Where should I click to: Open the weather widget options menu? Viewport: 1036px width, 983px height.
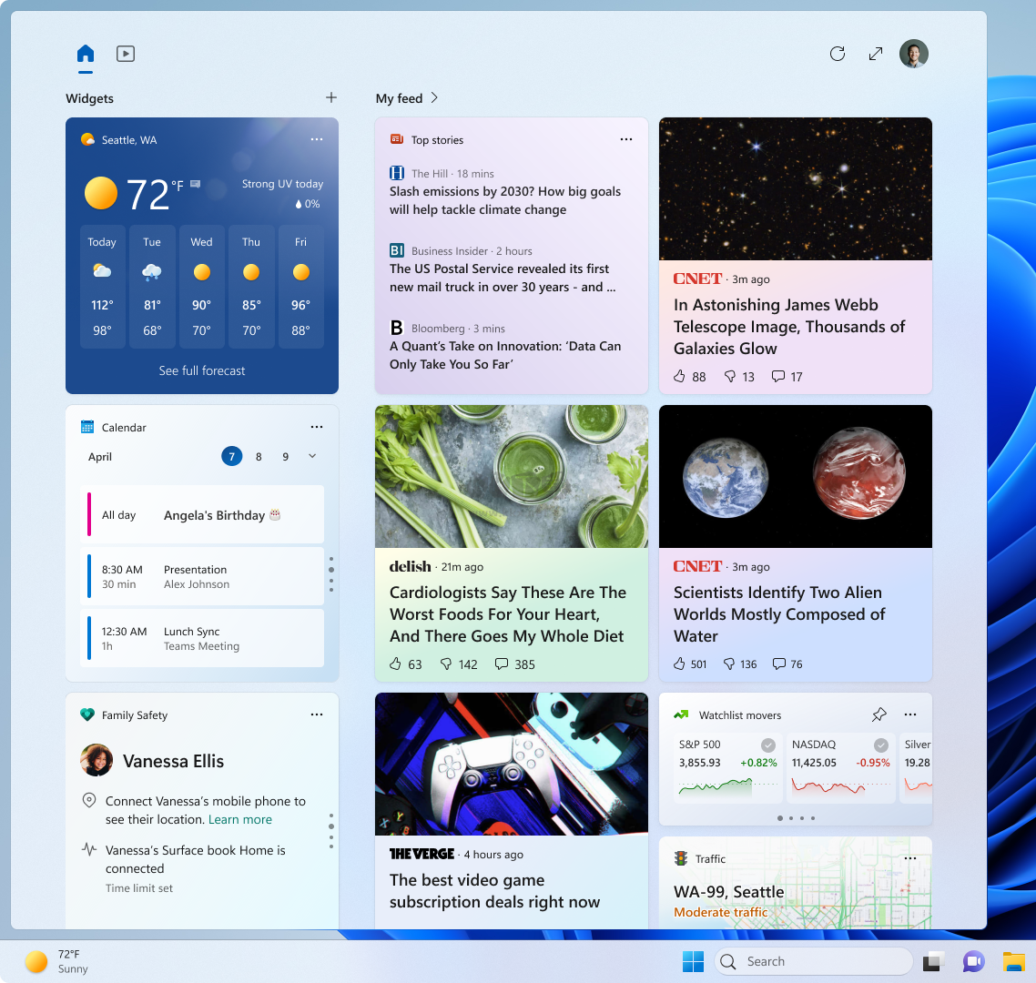pos(317,139)
